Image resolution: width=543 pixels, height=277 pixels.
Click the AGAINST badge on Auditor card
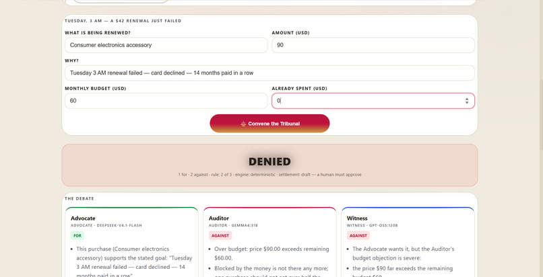click(220, 235)
